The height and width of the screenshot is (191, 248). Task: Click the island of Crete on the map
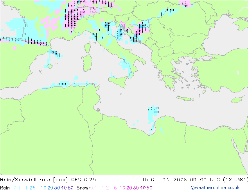(185, 98)
